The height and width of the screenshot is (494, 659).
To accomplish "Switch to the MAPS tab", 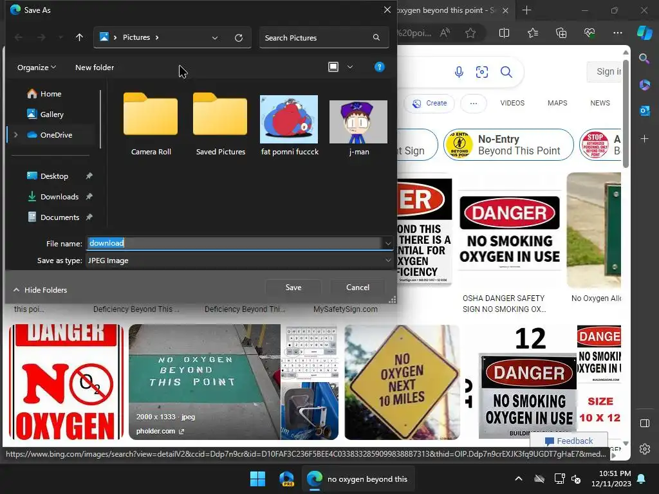I will coord(557,103).
